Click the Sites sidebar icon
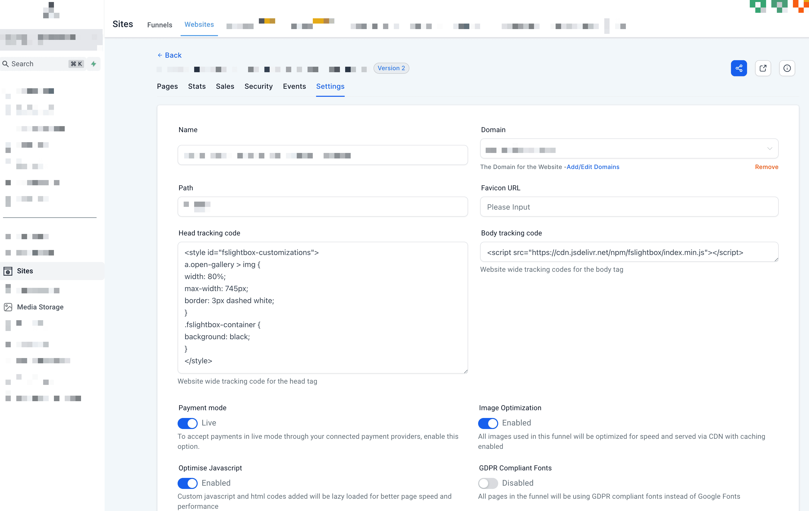This screenshot has width=809, height=511. 8,271
